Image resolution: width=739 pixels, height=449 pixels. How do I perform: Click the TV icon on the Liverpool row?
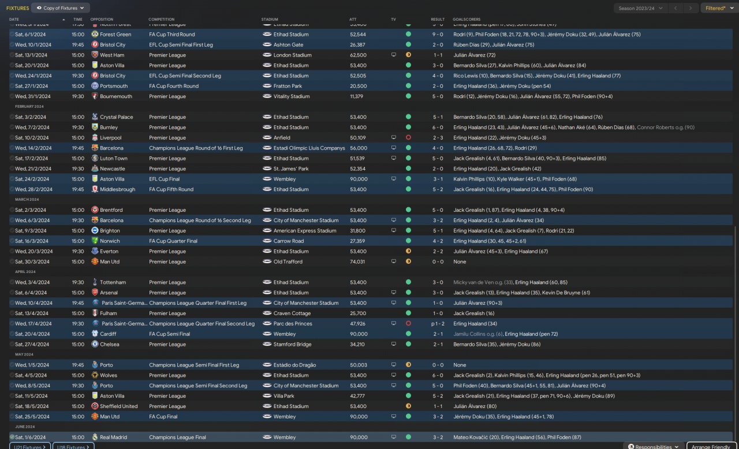point(394,138)
